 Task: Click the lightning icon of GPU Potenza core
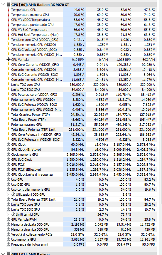click(x=9, y=95)
